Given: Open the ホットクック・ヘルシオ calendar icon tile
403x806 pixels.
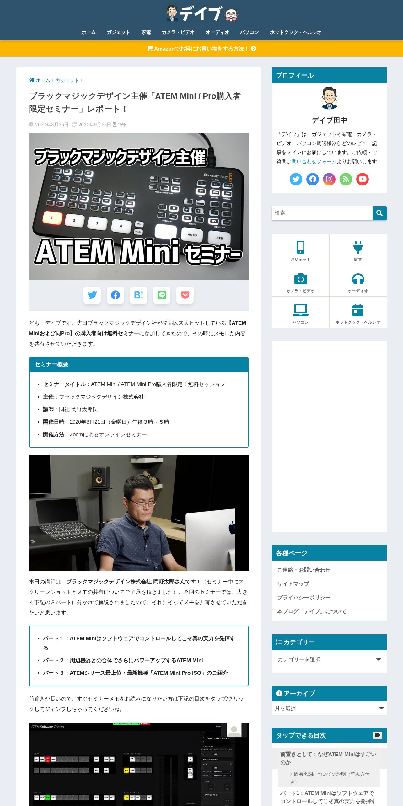Looking at the screenshot, I should click(358, 312).
